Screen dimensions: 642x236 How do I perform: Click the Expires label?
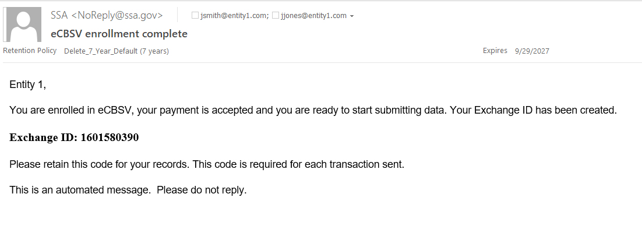[x=495, y=51]
